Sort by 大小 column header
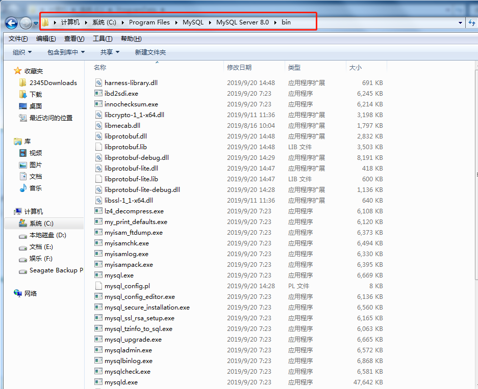The height and width of the screenshot is (389, 478). click(x=356, y=67)
